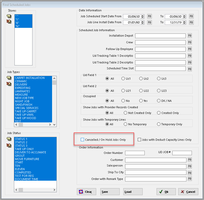Open the Customer F8 lookup
The image size is (204, 200).
coord(190,160)
